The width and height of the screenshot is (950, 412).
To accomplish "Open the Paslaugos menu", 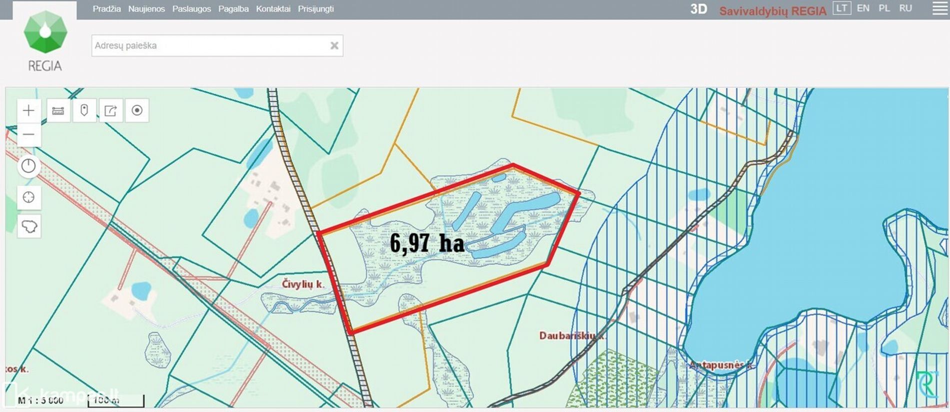I will click(x=191, y=9).
